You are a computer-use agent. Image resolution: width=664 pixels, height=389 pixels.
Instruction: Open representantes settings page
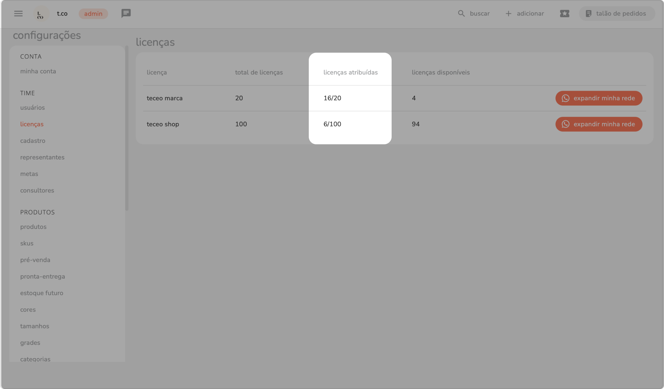42,157
